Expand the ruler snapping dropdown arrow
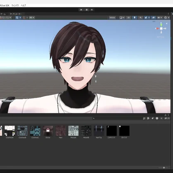 click(34, 17)
